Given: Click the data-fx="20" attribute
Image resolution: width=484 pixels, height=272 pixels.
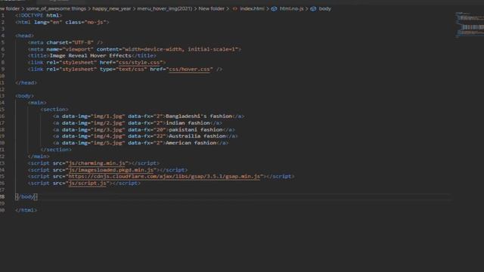Looking at the screenshot, I should [147, 129].
